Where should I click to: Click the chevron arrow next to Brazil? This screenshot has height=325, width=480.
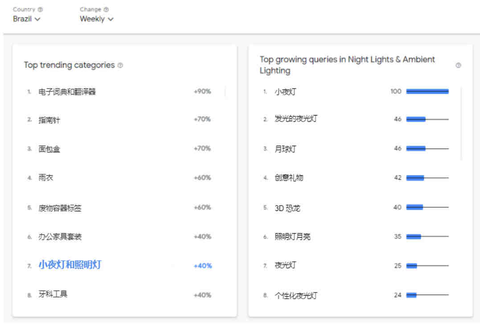pos(37,19)
